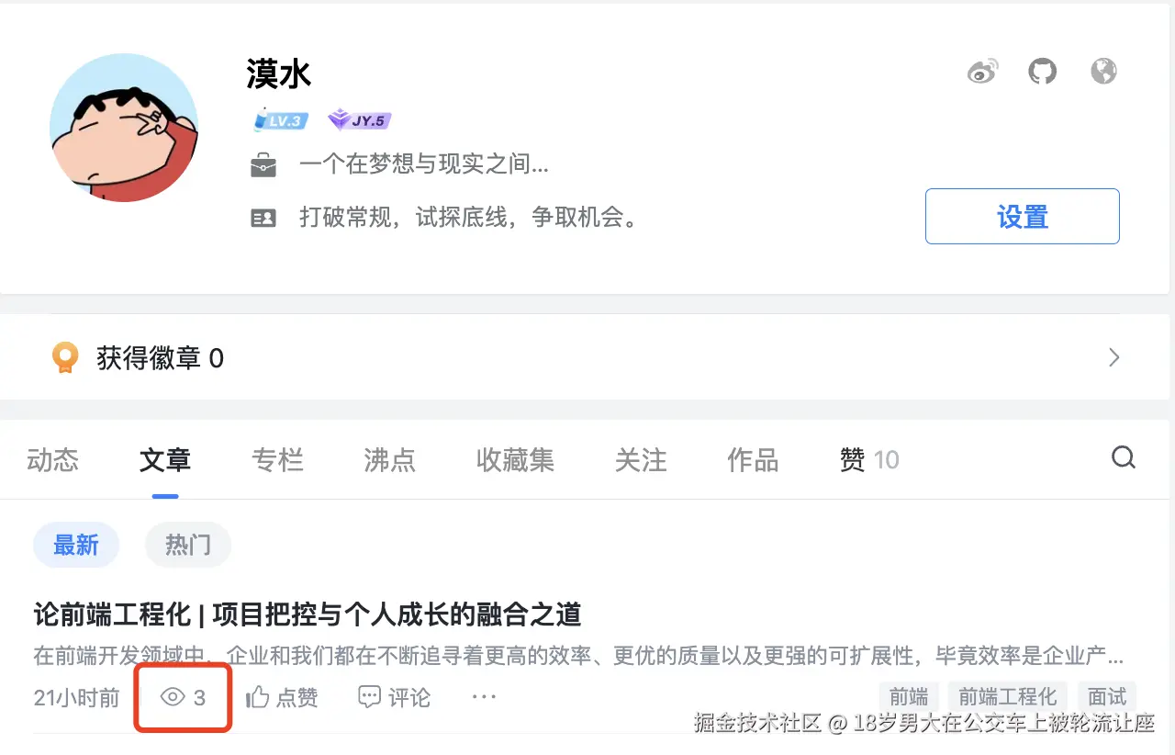Switch to the 沸点 tab
1175x755 pixels.
[x=389, y=460]
